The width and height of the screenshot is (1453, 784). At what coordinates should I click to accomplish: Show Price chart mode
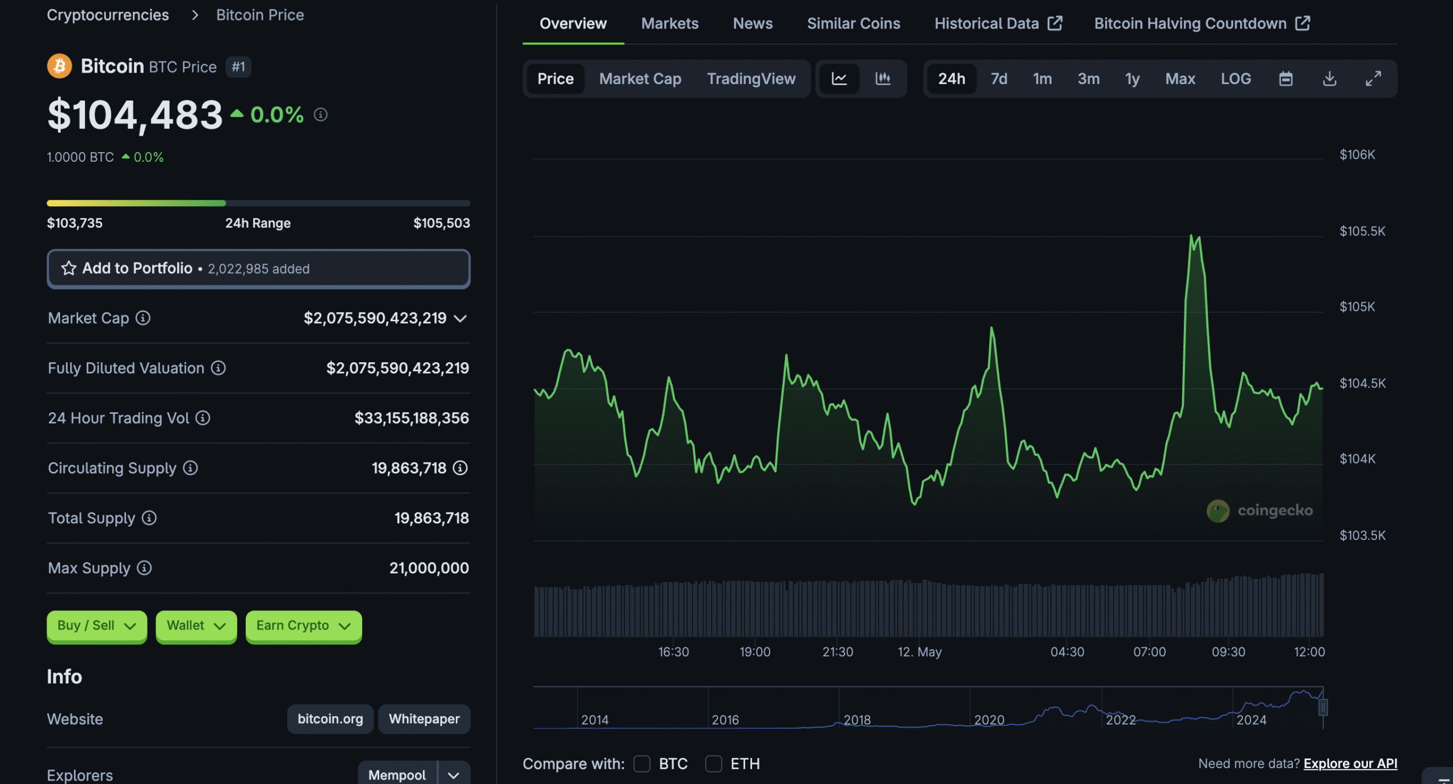pyautogui.click(x=555, y=78)
